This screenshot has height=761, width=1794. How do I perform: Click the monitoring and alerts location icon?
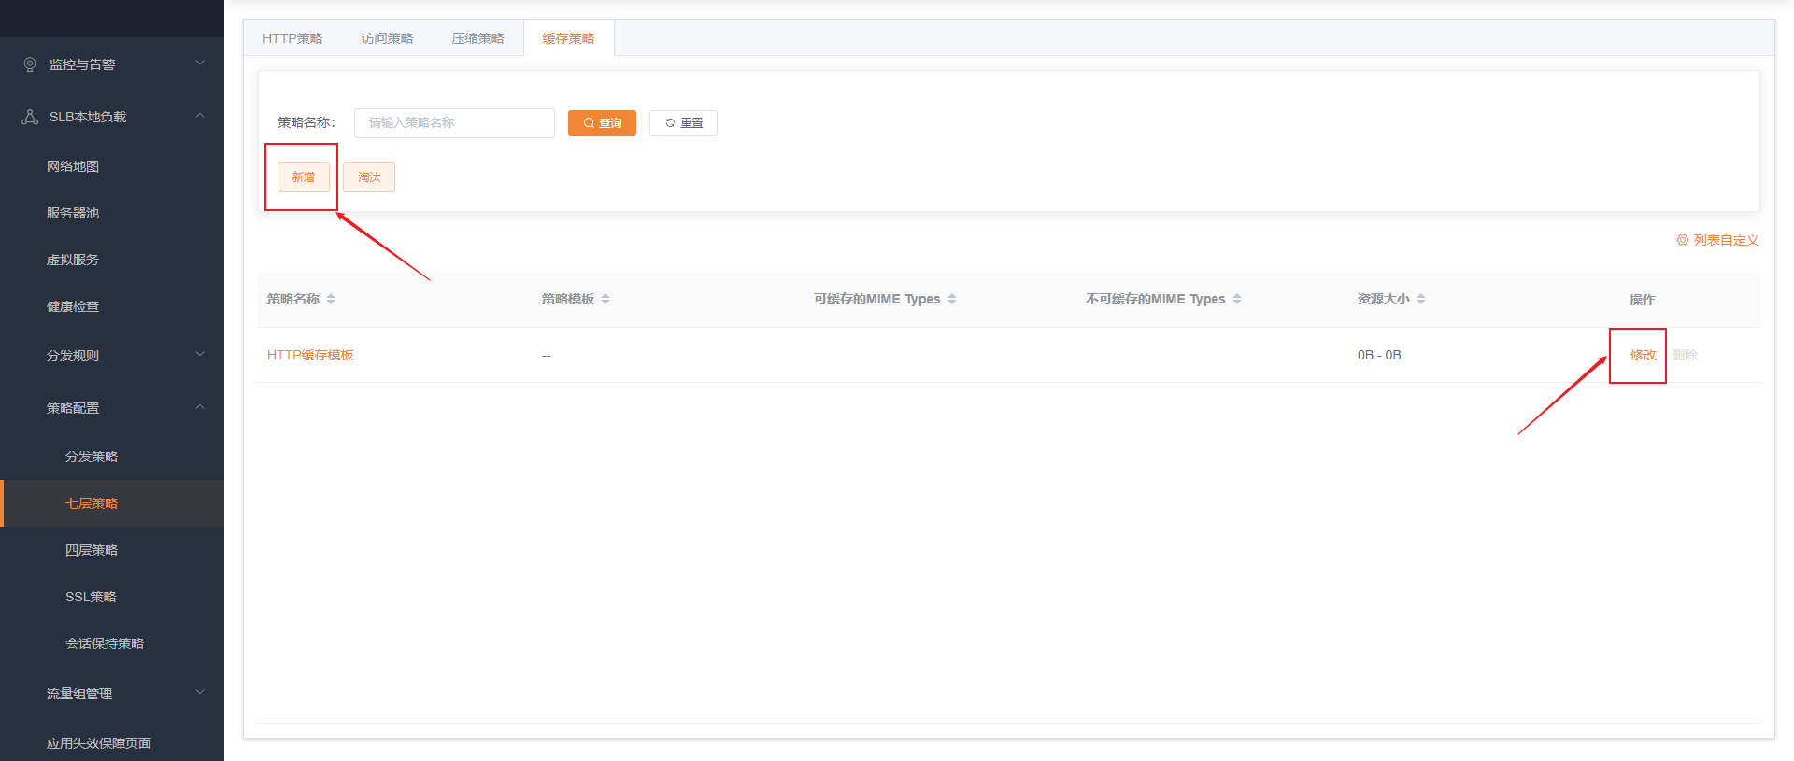pos(30,64)
